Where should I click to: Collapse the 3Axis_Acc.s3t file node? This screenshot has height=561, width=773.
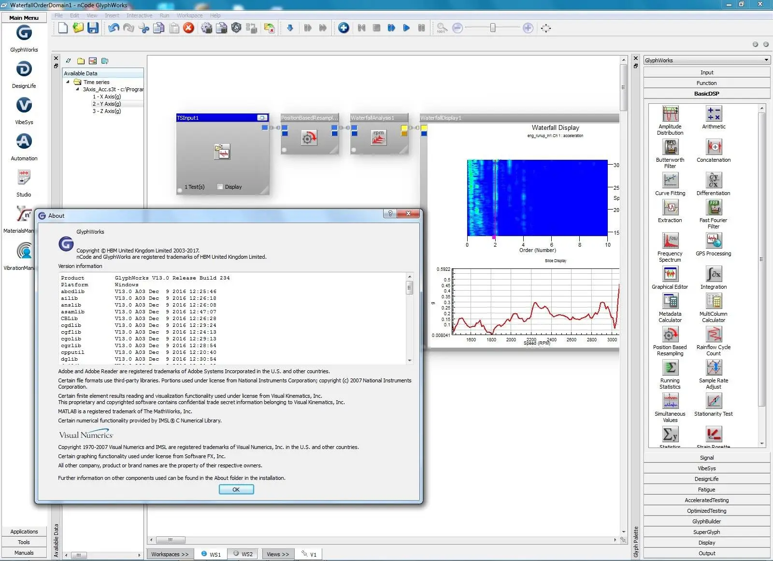coord(77,89)
